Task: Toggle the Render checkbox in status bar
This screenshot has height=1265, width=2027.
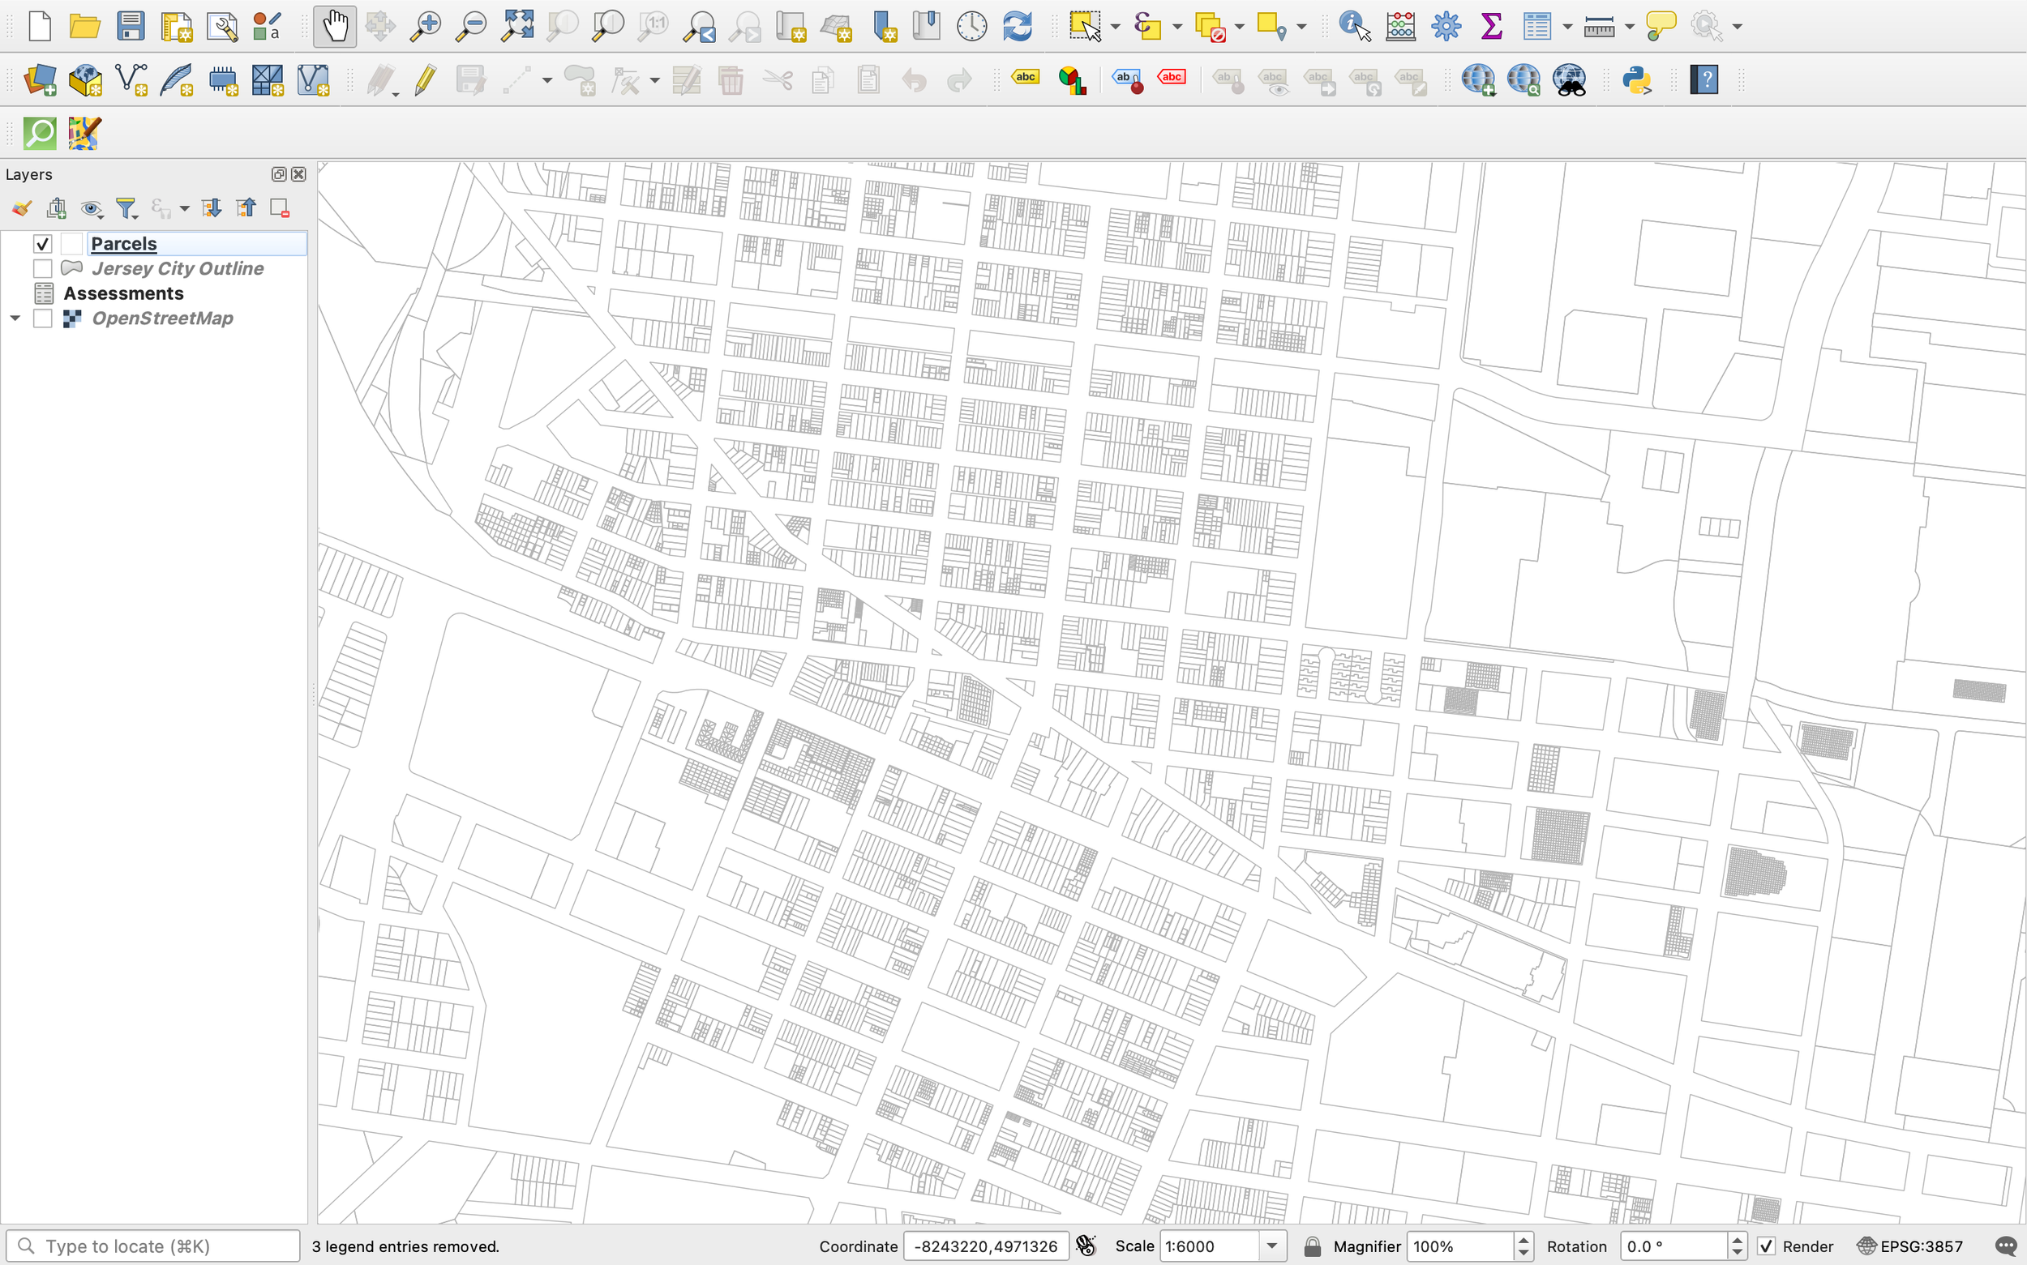Action: click(x=1765, y=1246)
